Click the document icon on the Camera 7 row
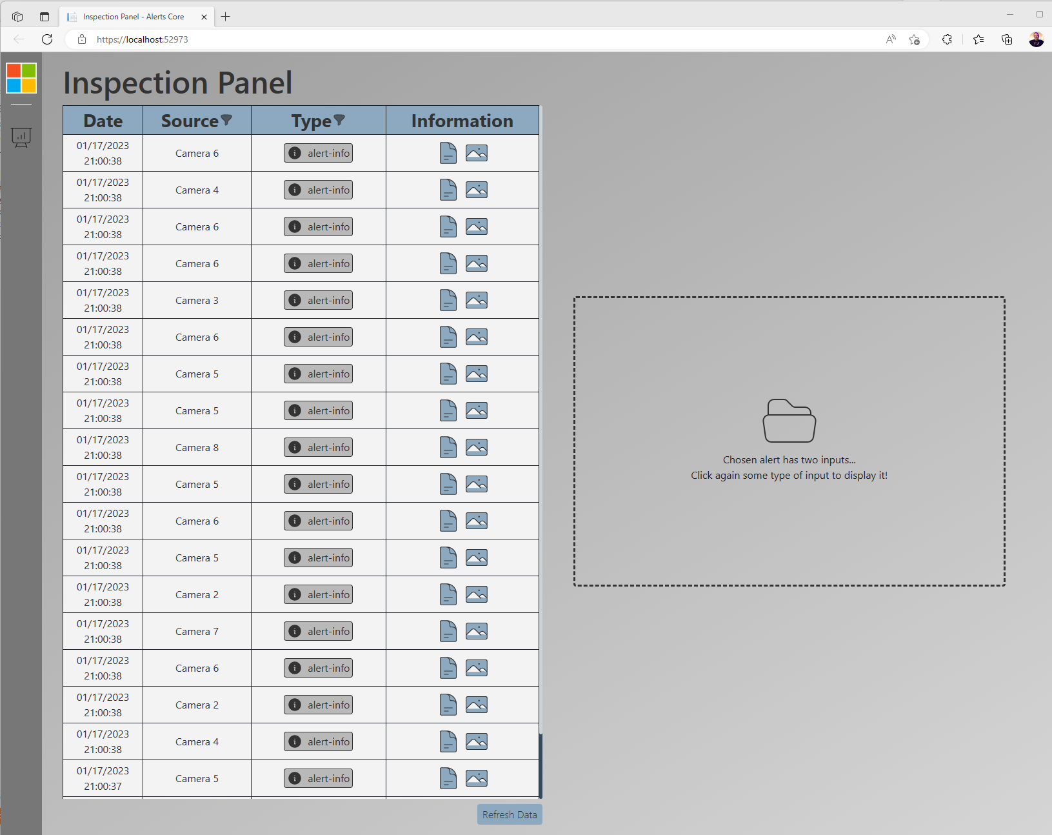Screen dimensions: 1052x835 click(x=448, y=631)
